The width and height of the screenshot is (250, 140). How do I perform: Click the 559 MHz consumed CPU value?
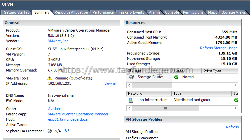pyautogui.click(x=229, y=32)
